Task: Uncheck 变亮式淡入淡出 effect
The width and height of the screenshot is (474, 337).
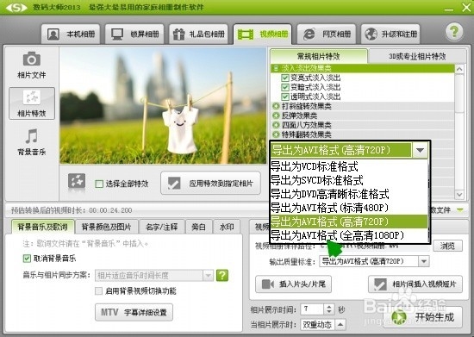Action: coord(284,78)
